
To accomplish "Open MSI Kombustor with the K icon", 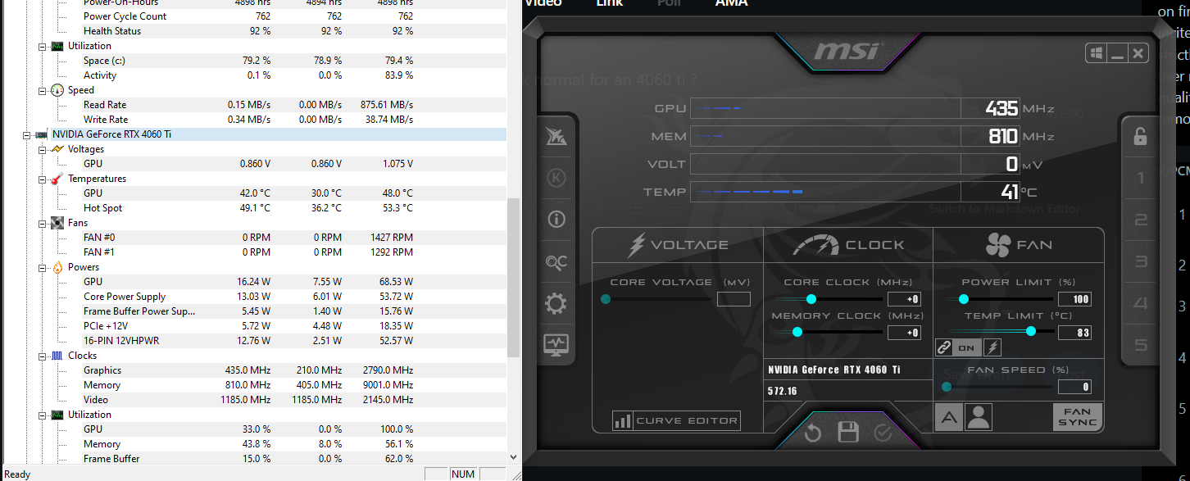I will (x=556, y=178).
